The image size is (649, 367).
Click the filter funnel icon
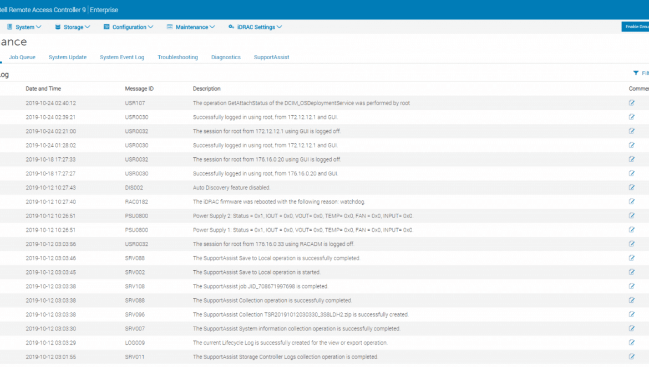pos(636,73)
